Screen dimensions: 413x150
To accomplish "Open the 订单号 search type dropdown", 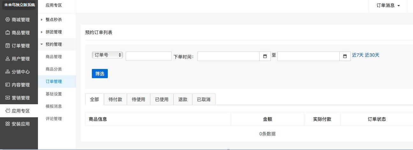I will (x=107, y=55).
